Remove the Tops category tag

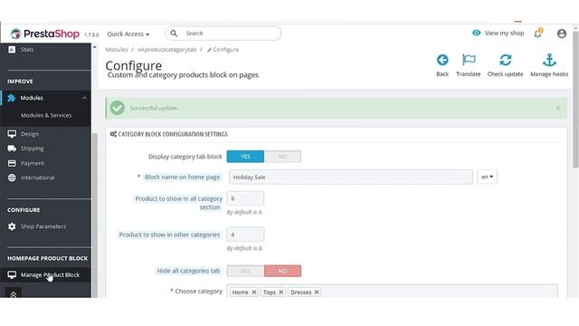click(281, 292)
